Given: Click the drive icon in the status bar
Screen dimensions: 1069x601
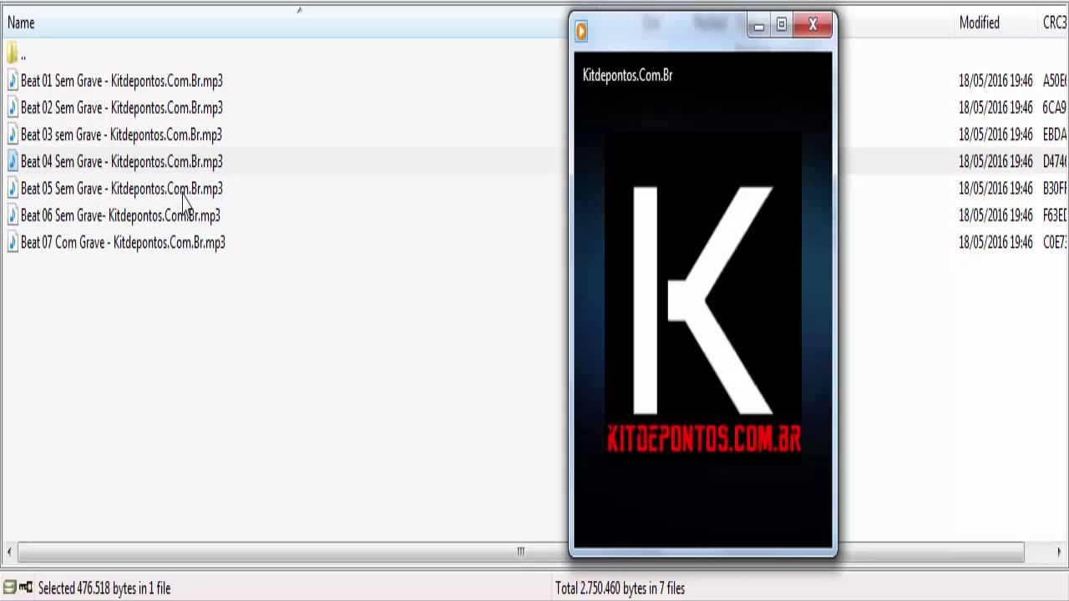Looking at the screenshot, I should click(9, 588).
